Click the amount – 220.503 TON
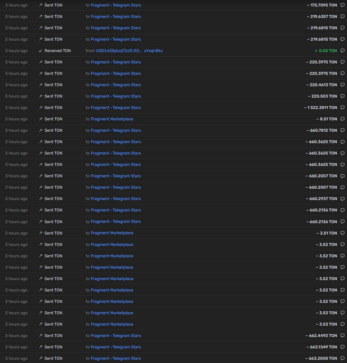 [x=323, y=96]
